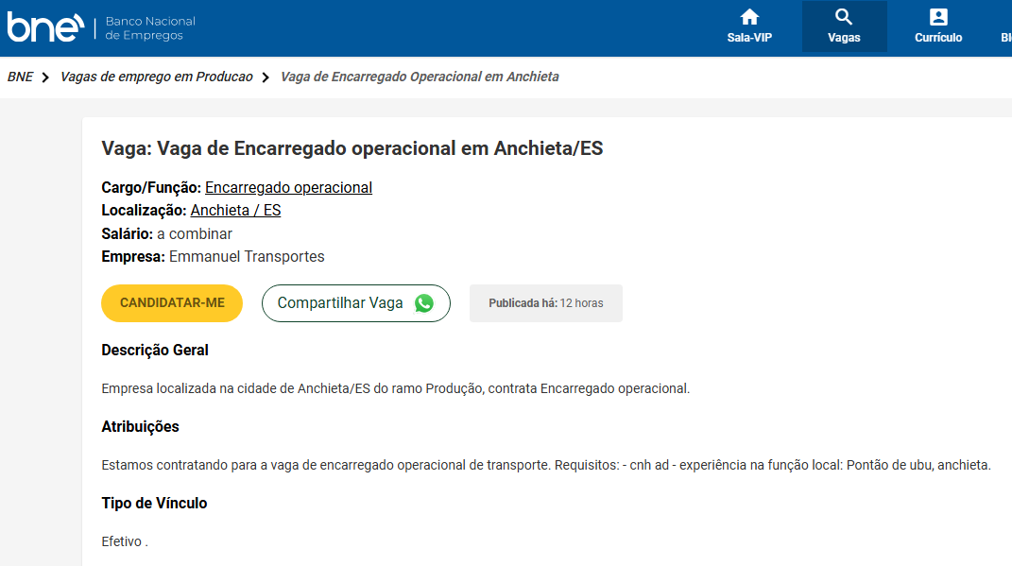Click the Localização label
The width and height of the screenshot is (1012, 566).
point(144,211)
